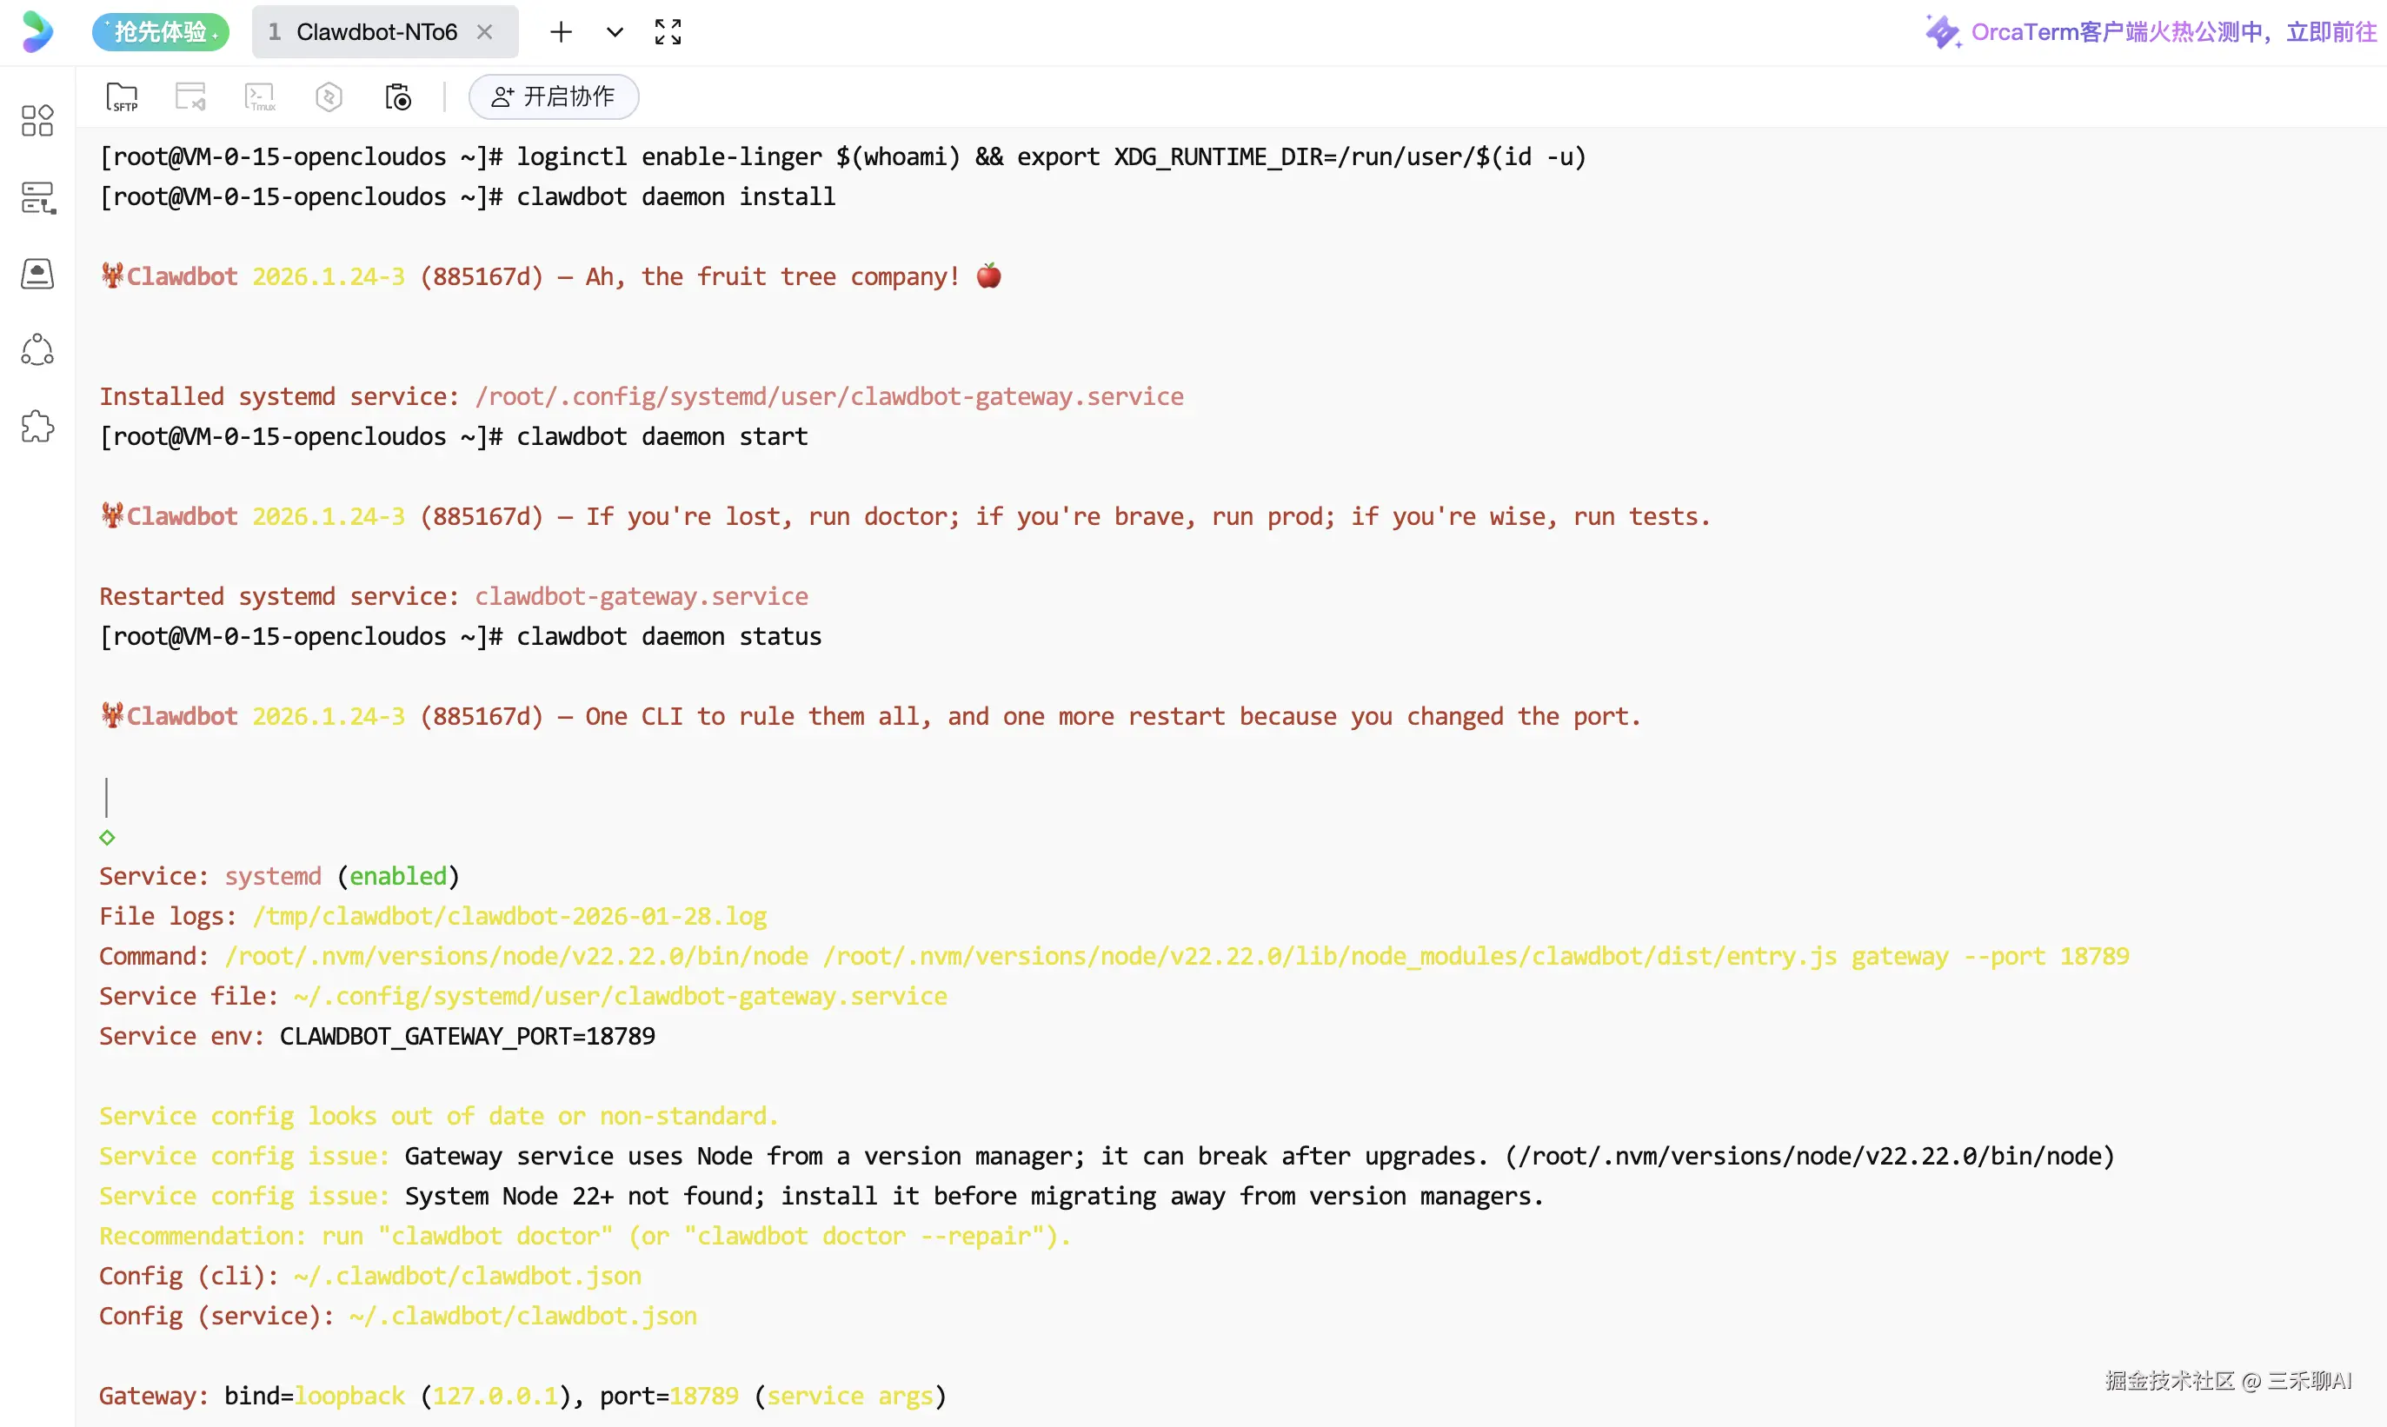Click the 开启协作 collaboration button
The width and height of the screenshot is (2387, 1427).
553,97
